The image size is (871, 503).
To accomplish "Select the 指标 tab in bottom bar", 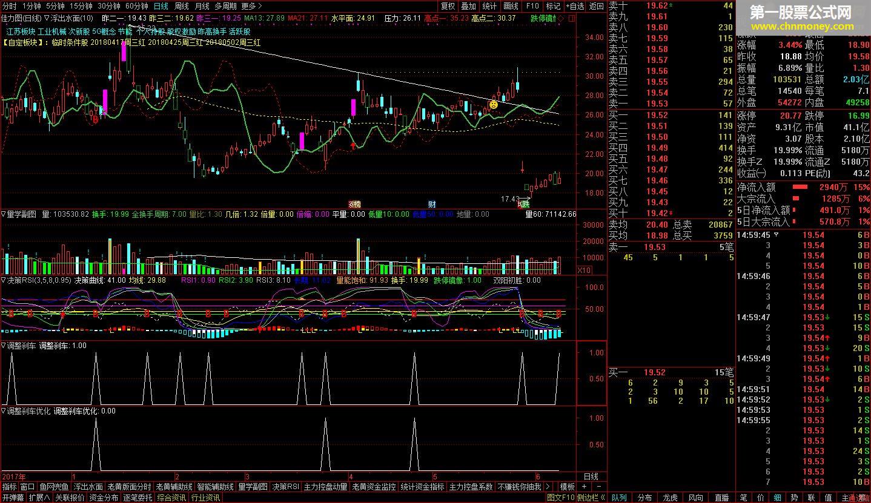I will pos(10,487).
